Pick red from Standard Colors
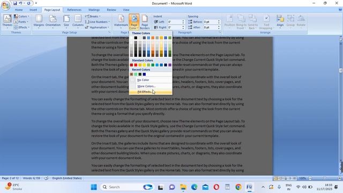343x193 pixels. click(x=136, y=65)
